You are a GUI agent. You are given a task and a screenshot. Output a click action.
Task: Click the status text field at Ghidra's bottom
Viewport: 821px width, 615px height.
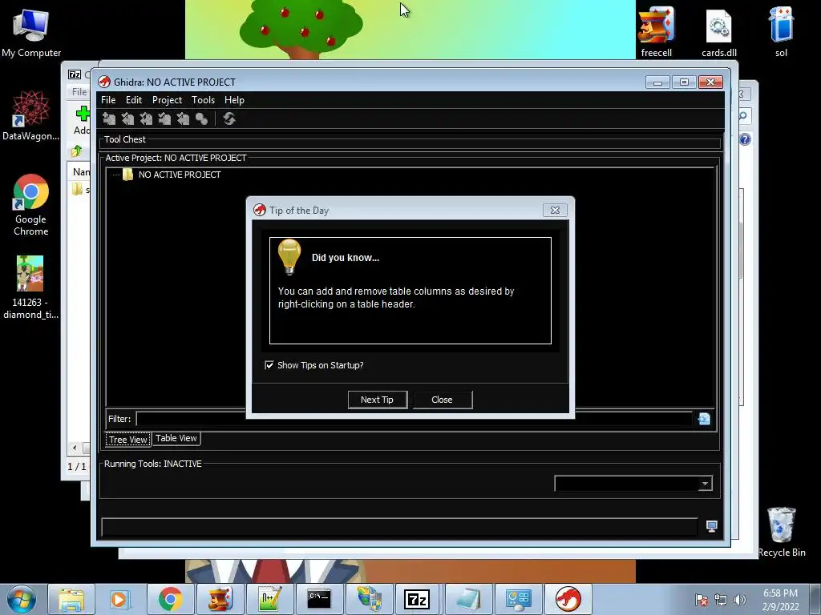point(399,527)
